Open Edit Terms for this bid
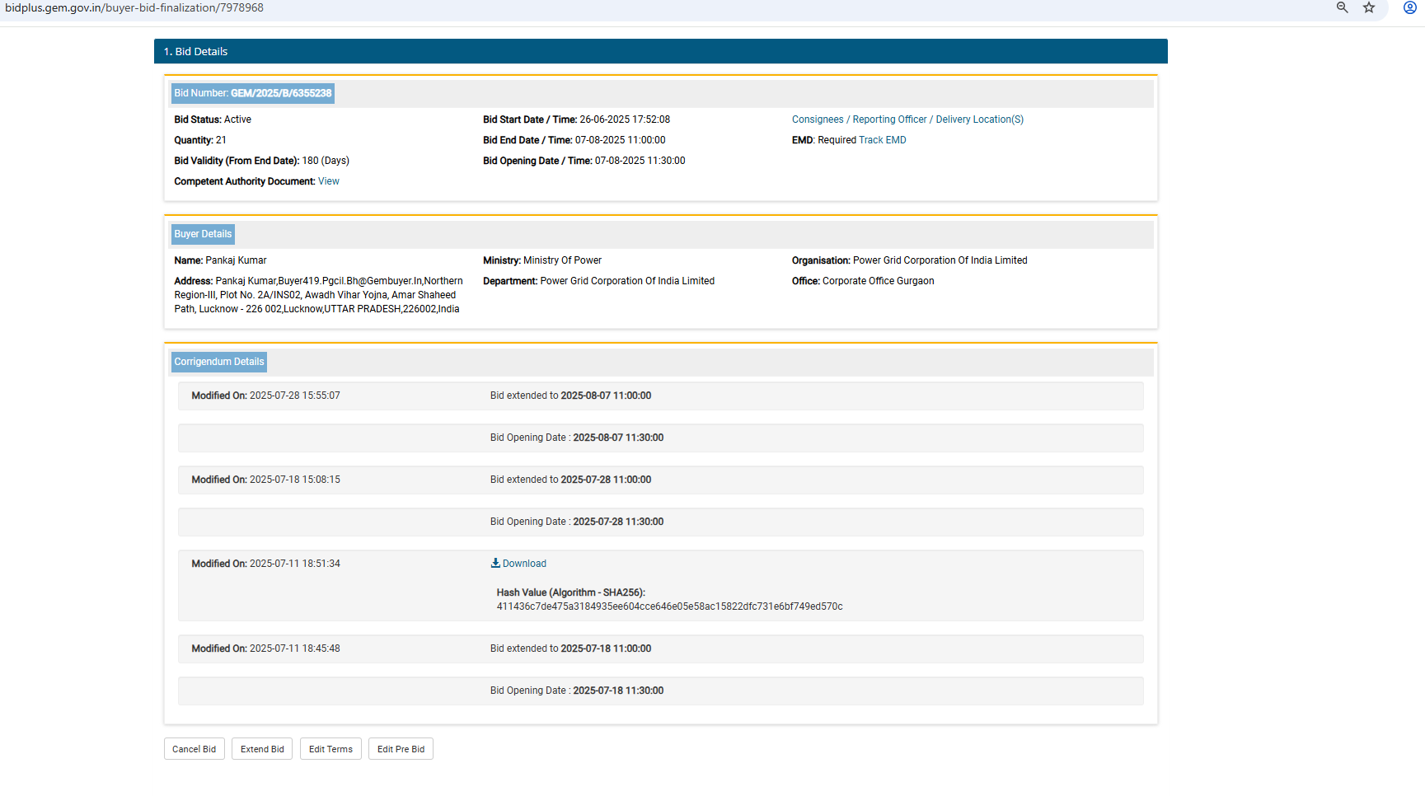This screenshot has height=796, width=1425. 330,749
